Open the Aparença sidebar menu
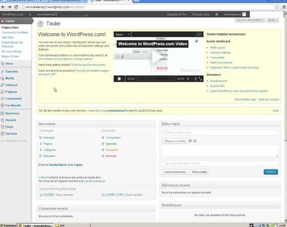This screenshot has width=287, height=227. [12, 113]
